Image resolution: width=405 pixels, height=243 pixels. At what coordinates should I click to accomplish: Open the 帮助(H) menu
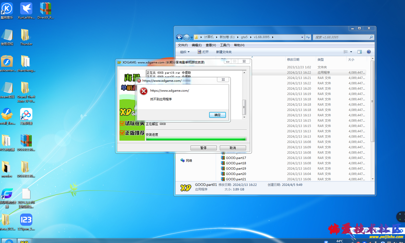[x=239, y=45]
